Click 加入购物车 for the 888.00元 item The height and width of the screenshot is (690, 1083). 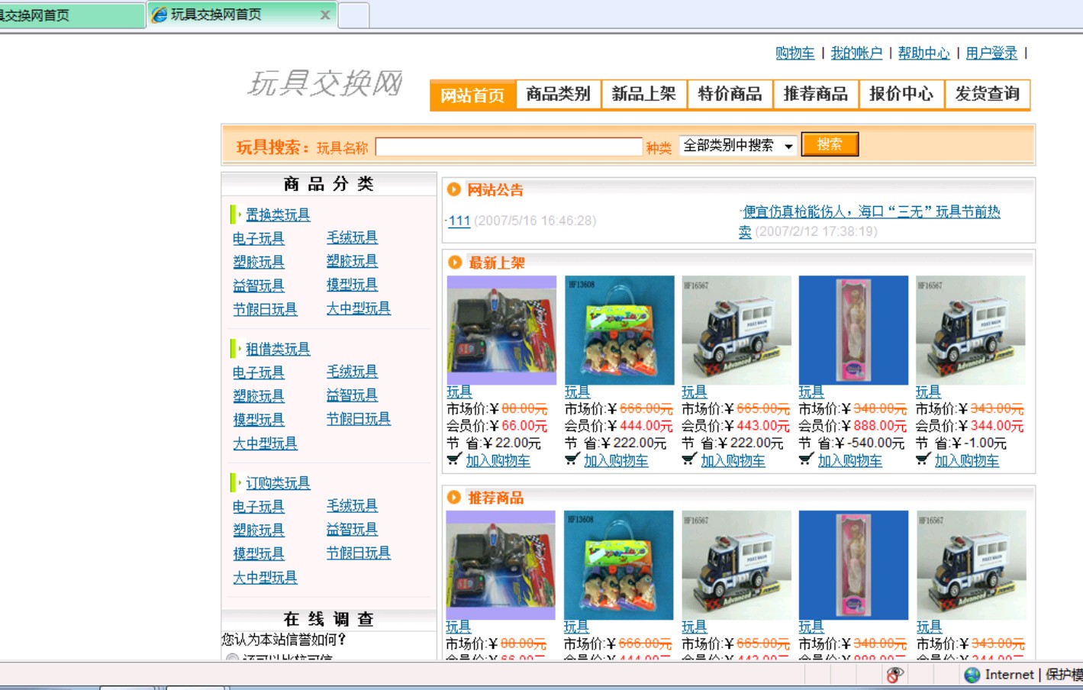[849, 461]
